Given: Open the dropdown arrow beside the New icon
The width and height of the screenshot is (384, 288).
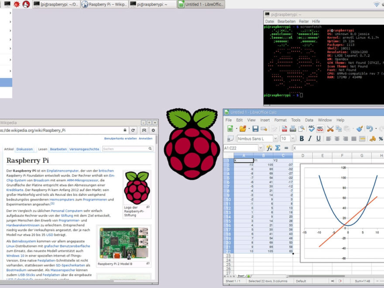Looking at the screenshot, I should [237, 129].
